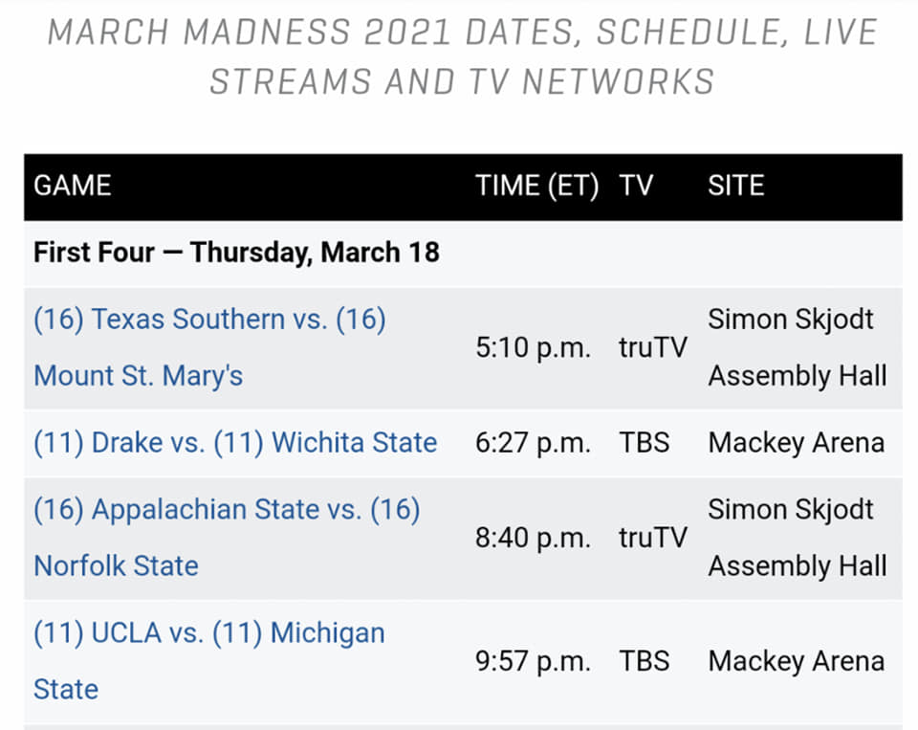This screenshot has width=918, height=730.
Task: Click the TIME (ET) column header
Action: coord(536,186)
